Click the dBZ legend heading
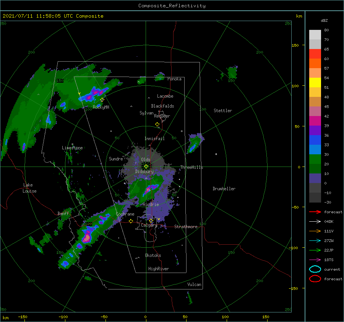Image resolution: width=344 pixels, height=322 pixels. pyautogui.click(x=324, y=20)
